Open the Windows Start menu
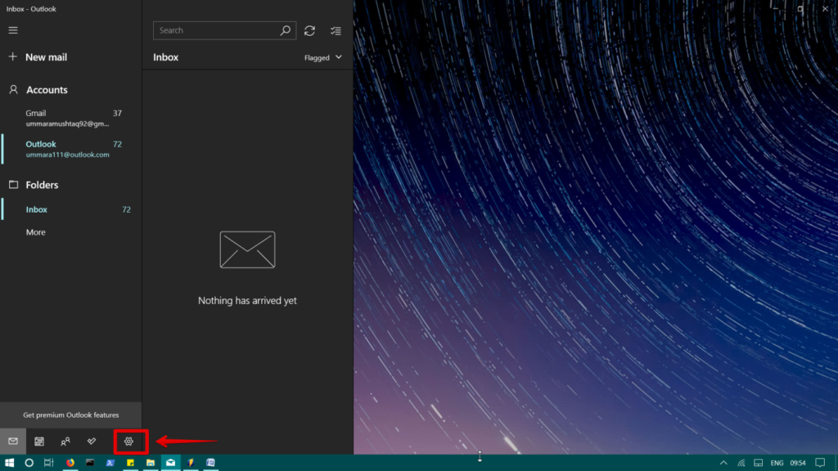 pyautogui.click(x=9, y=463)
